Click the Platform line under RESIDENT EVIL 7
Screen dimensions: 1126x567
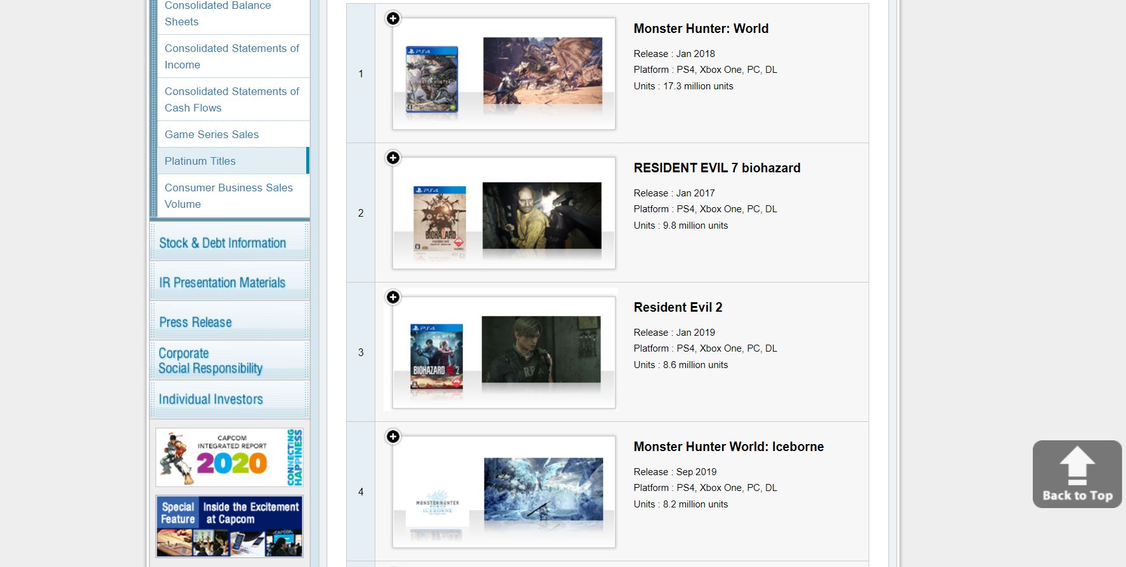tap(705, 209)
